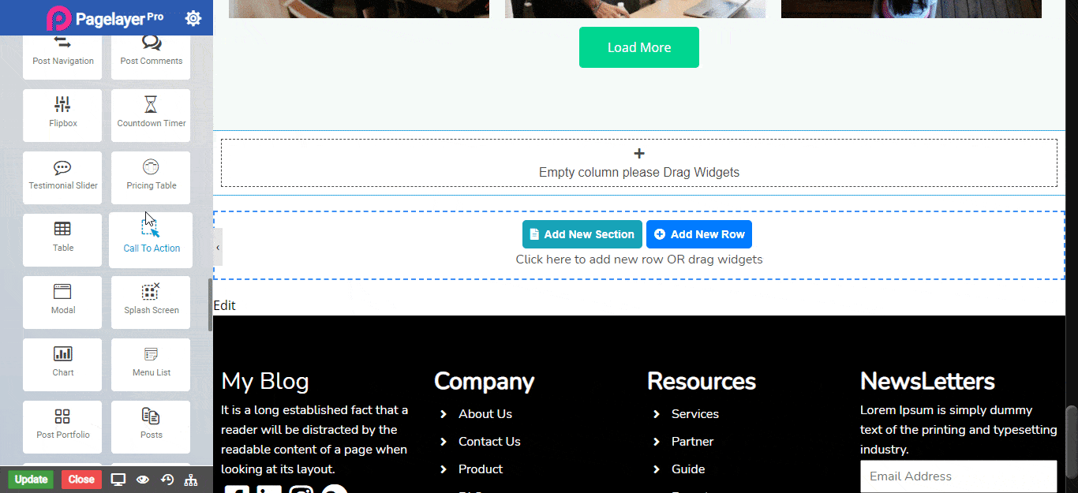1078x493 pixels.
Task: Choose the Pricing Table widget
Action: point(151,177)
